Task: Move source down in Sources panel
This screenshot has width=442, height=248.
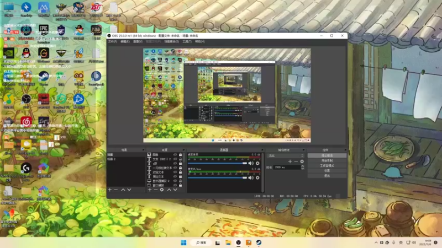Action: [x=175, y=190]
